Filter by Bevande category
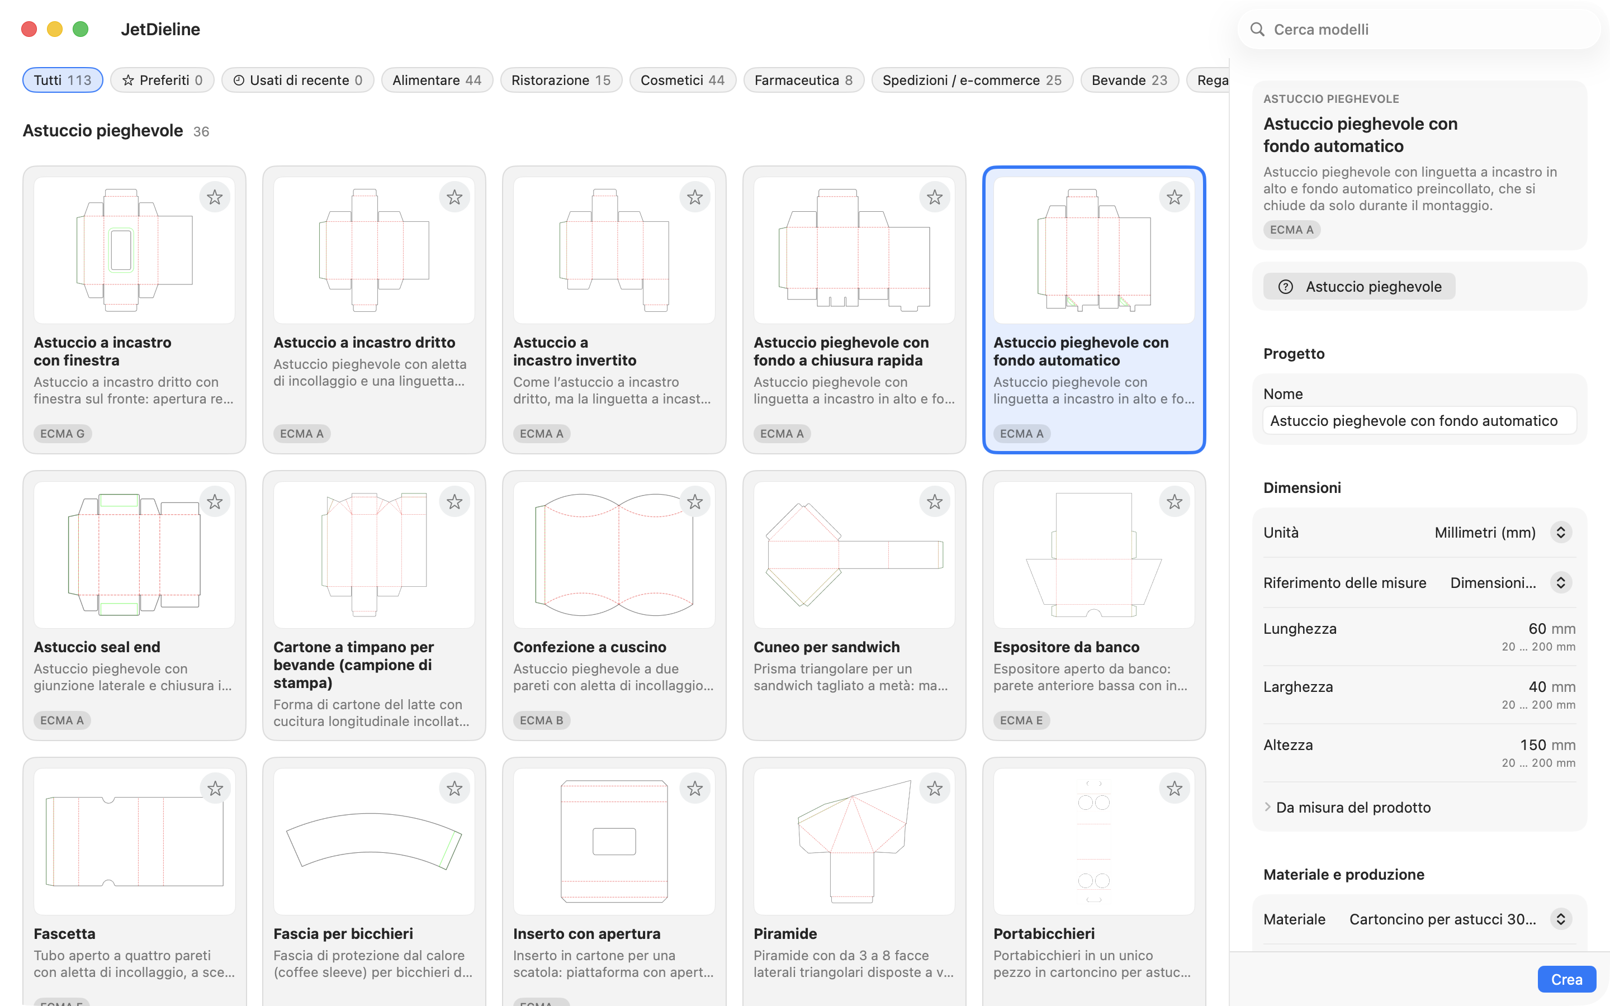Viewport: 1610px width, 1006px height. click(1130, 80)
